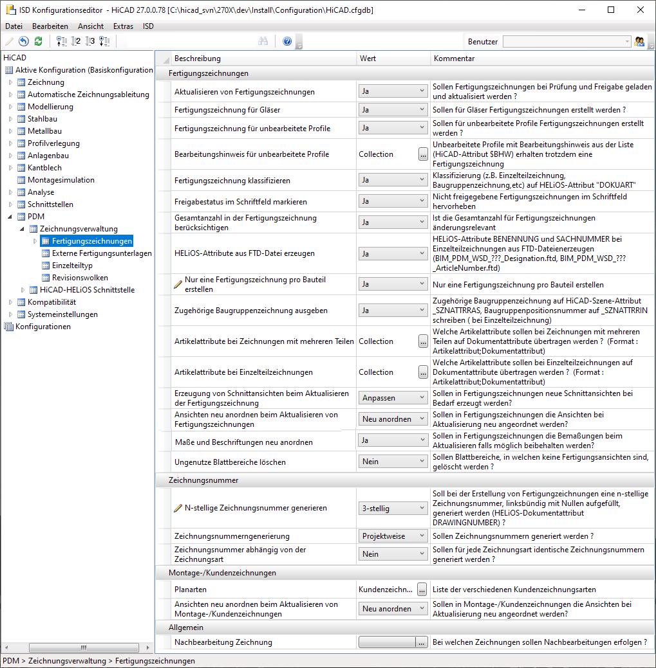Collapse the Zeichnungsverwaltung tree node arrow
The image size is (656, 668).
(23, 229)
